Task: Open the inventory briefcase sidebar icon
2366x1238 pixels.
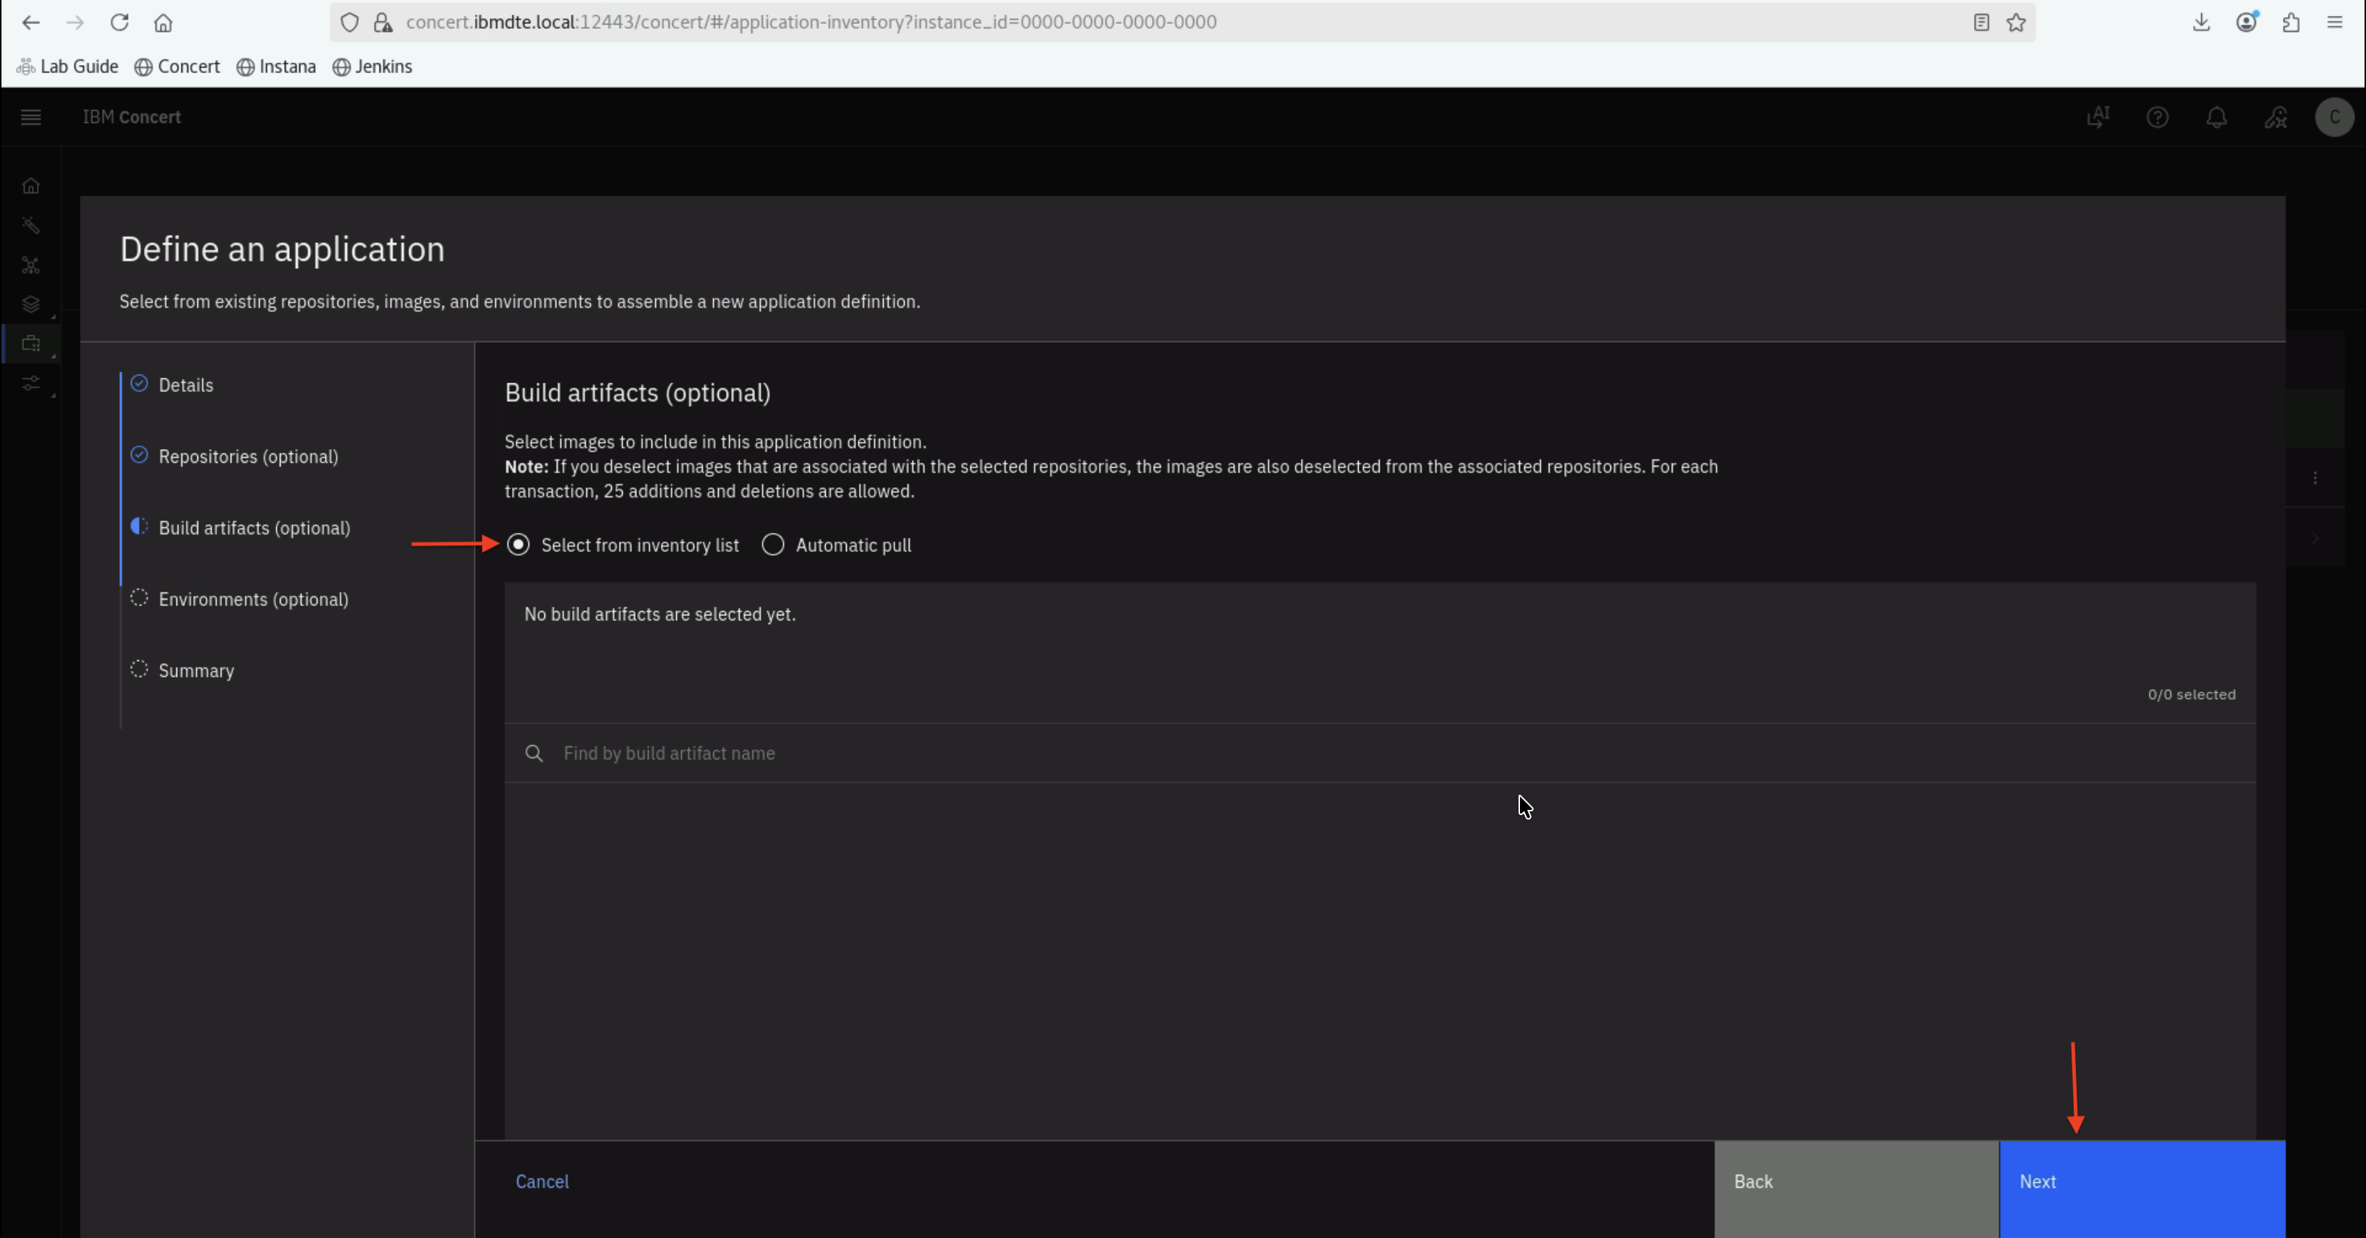Action: 31,343
